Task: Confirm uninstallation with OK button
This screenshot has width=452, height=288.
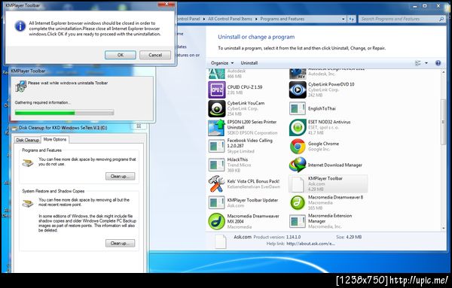Action: (121, 55)
